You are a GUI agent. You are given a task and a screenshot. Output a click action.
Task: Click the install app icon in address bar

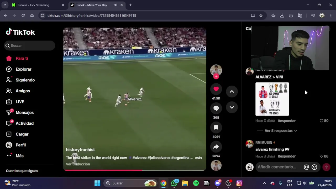point(253,15)
